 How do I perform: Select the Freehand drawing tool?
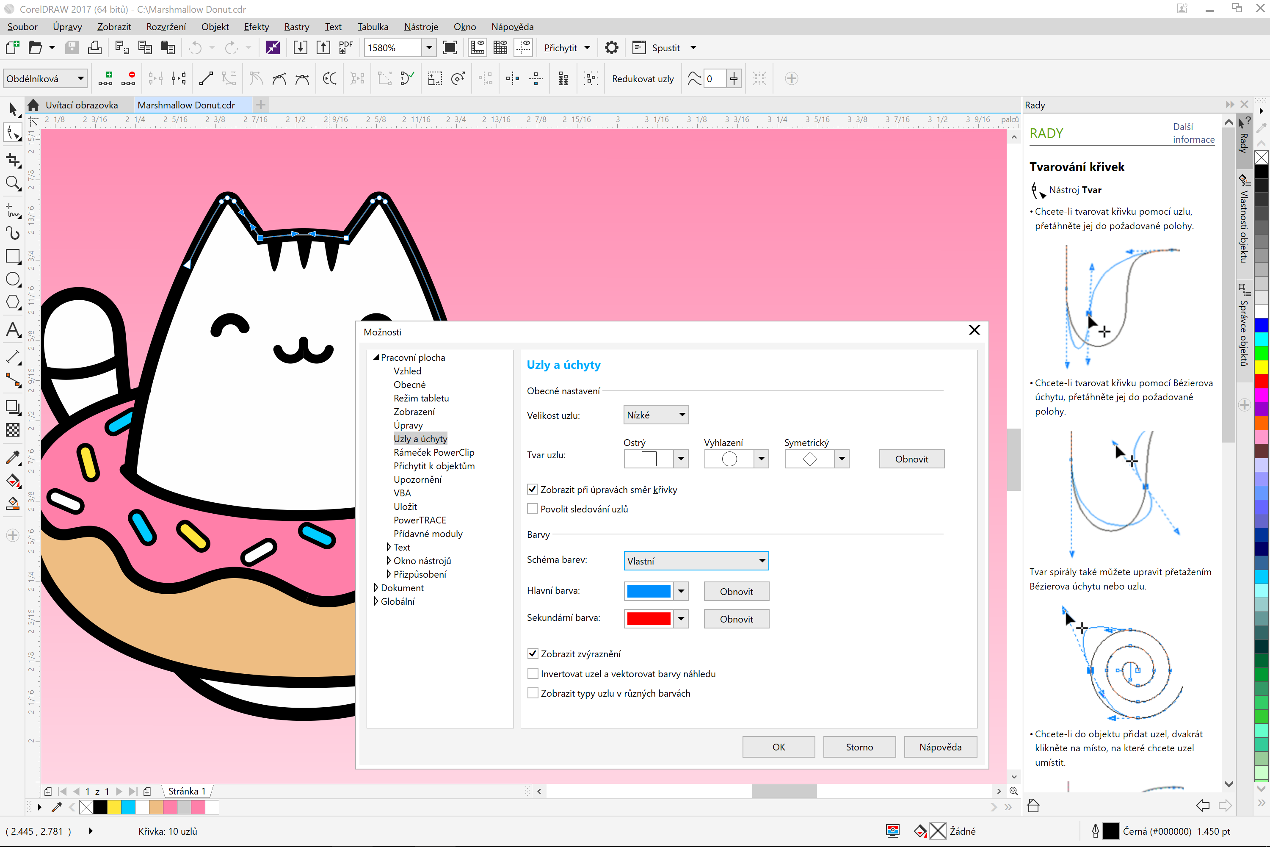click(13, 210)
